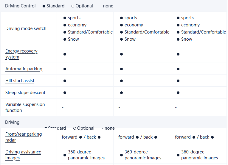Click the Steep slope descent link
Screen dimensions: 228x165
25,93
